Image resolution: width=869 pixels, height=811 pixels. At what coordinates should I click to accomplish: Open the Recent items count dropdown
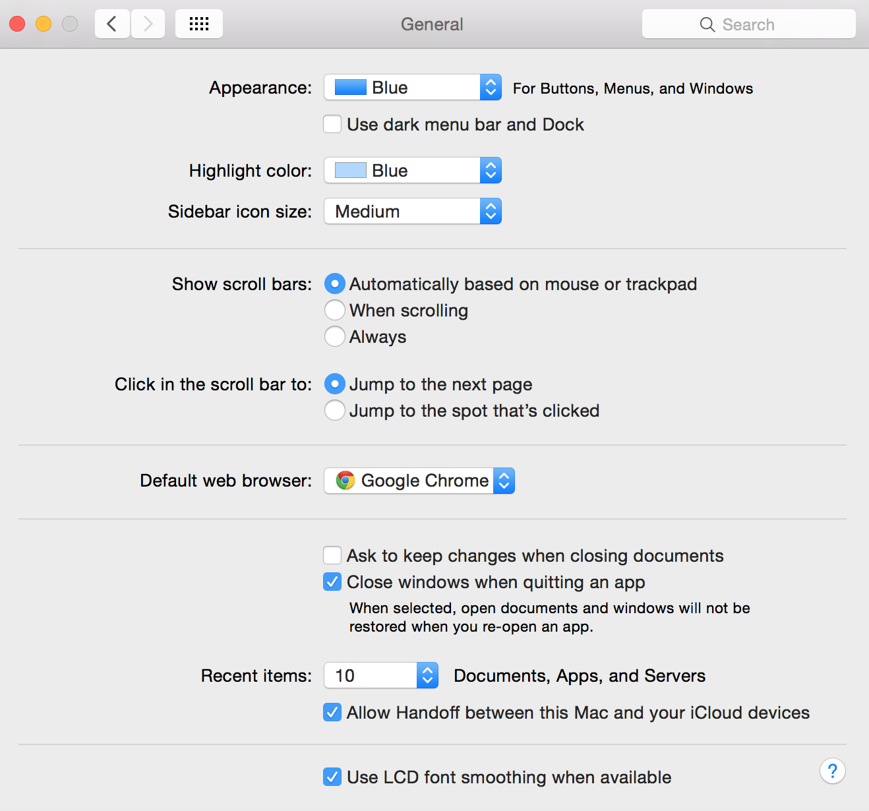coord(381,676)
